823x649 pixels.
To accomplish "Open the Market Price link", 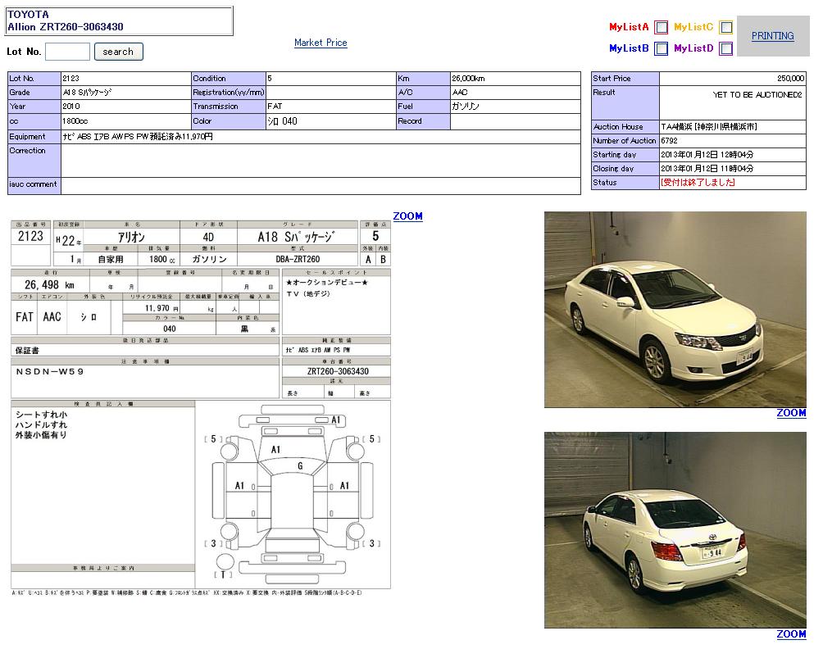I will point(321,43).
